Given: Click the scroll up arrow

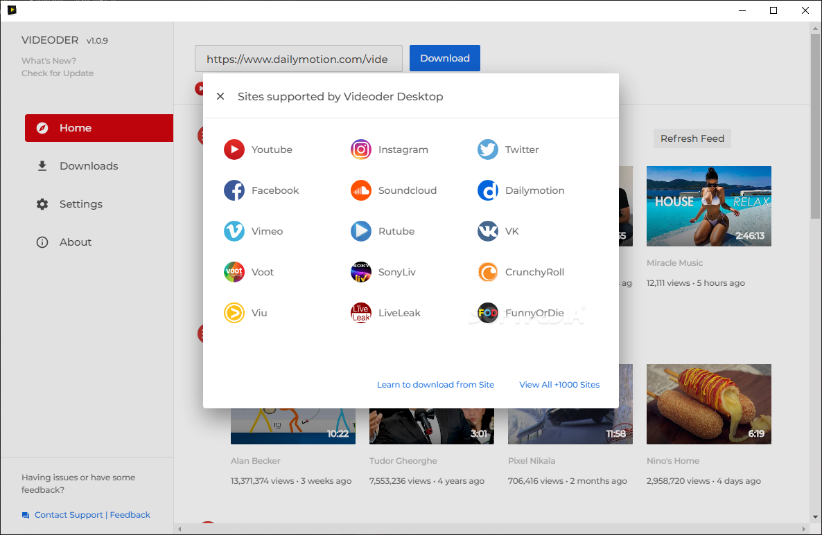Looking at the screenshot, I should click(814, 27).
